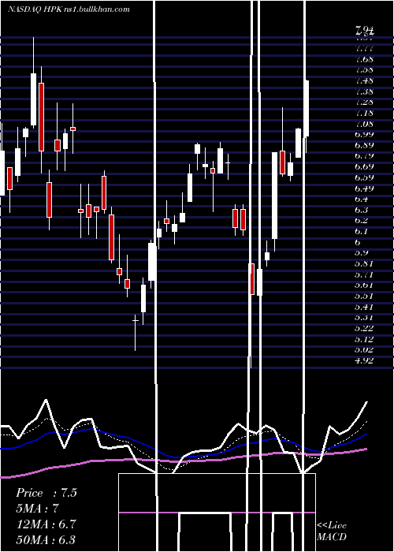Click the 6.1 price axis label
This screenshot has width=394, height=552.
tap(362, 232)
